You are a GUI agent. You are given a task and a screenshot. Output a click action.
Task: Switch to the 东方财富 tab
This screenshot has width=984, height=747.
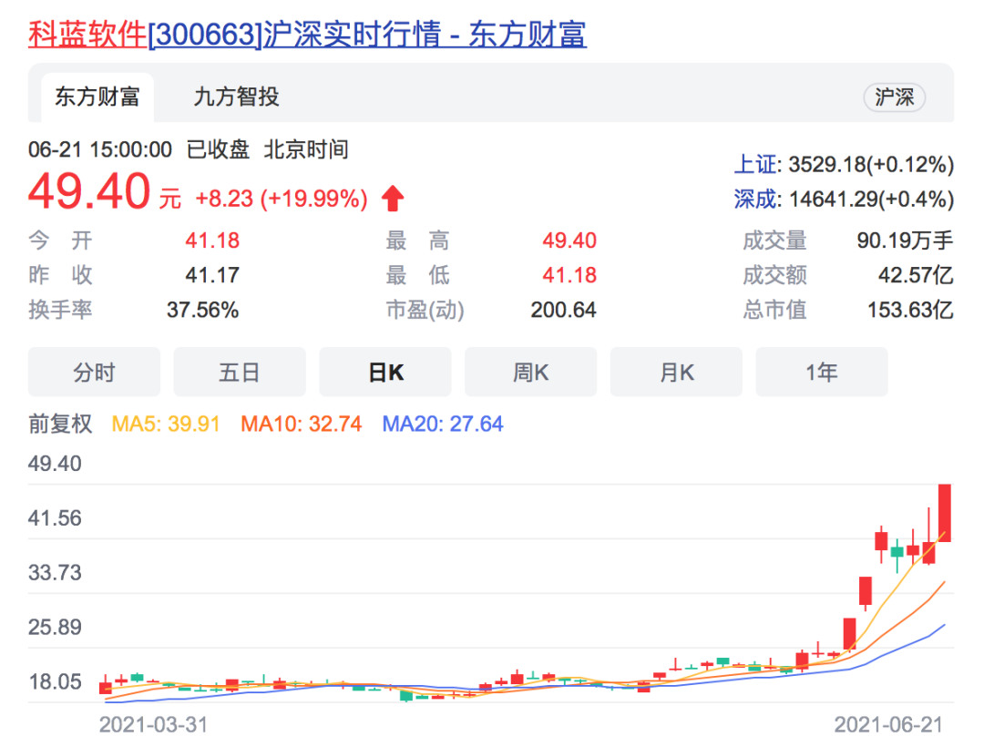tap(97, 96)
